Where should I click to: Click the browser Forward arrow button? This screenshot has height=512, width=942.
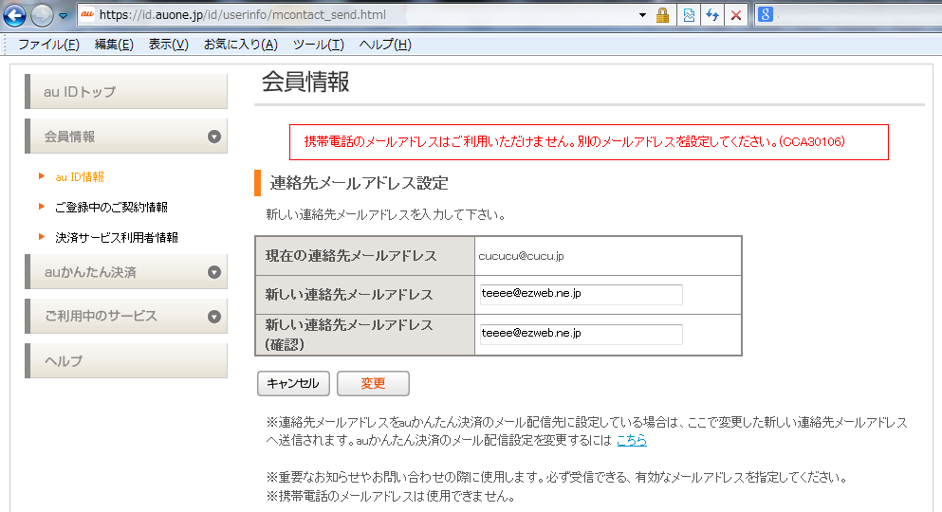click(42, 15)
